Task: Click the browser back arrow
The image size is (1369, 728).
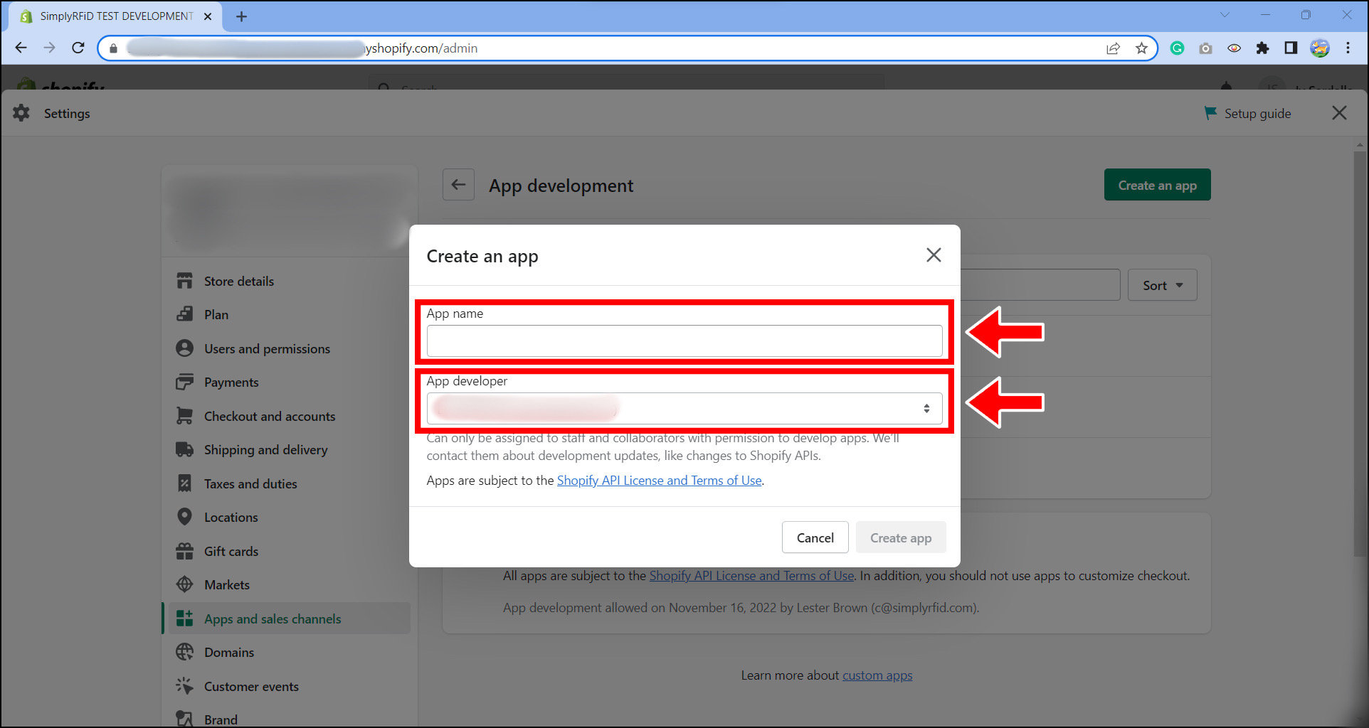Action: pyautogui.click(x=21, y=48)
